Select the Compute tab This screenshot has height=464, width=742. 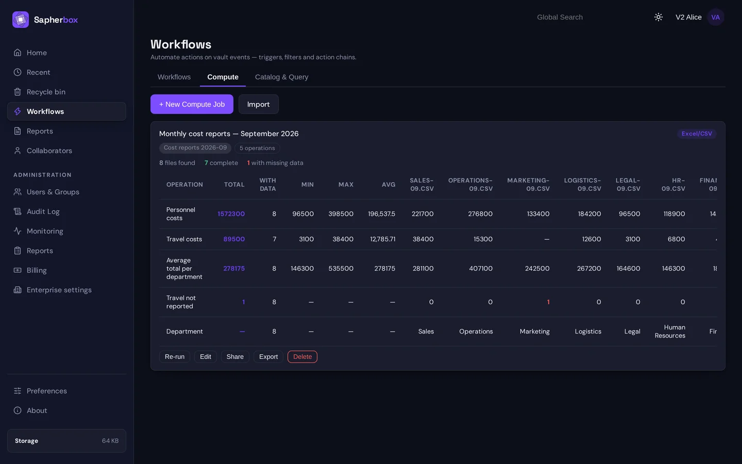point(223,77)
